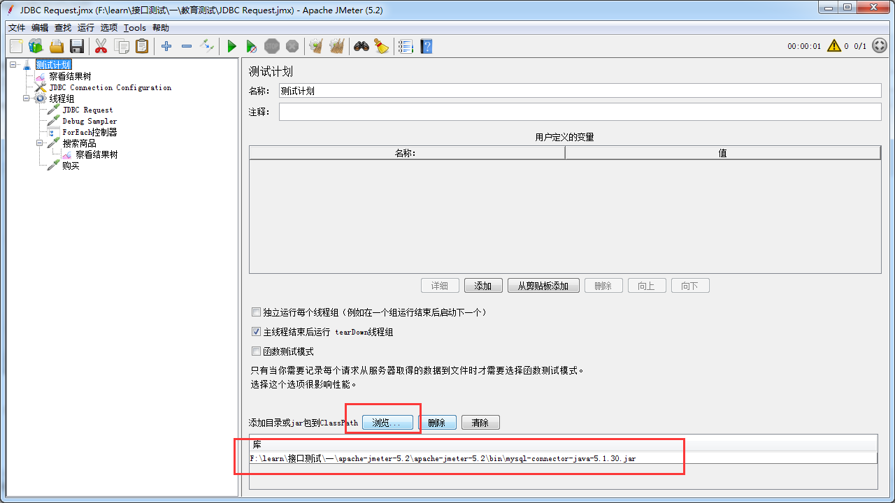Screen dimensions: 895x503
Task: Open the 编辑 menu
Action: coord(40,28)
